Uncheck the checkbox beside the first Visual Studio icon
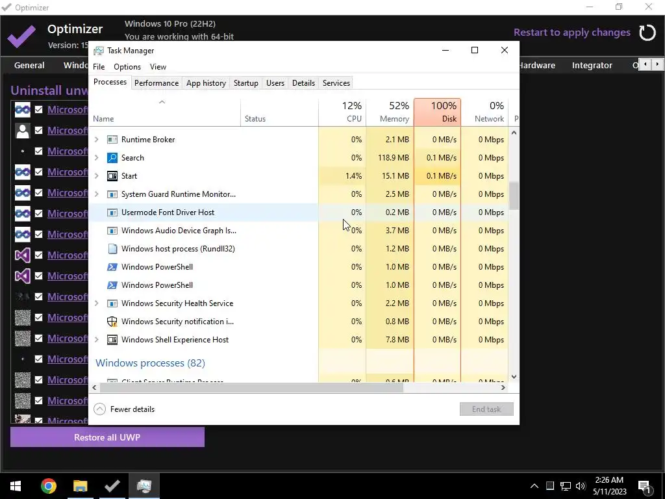This screenshot has height=499, width=665. click(38, 255)
